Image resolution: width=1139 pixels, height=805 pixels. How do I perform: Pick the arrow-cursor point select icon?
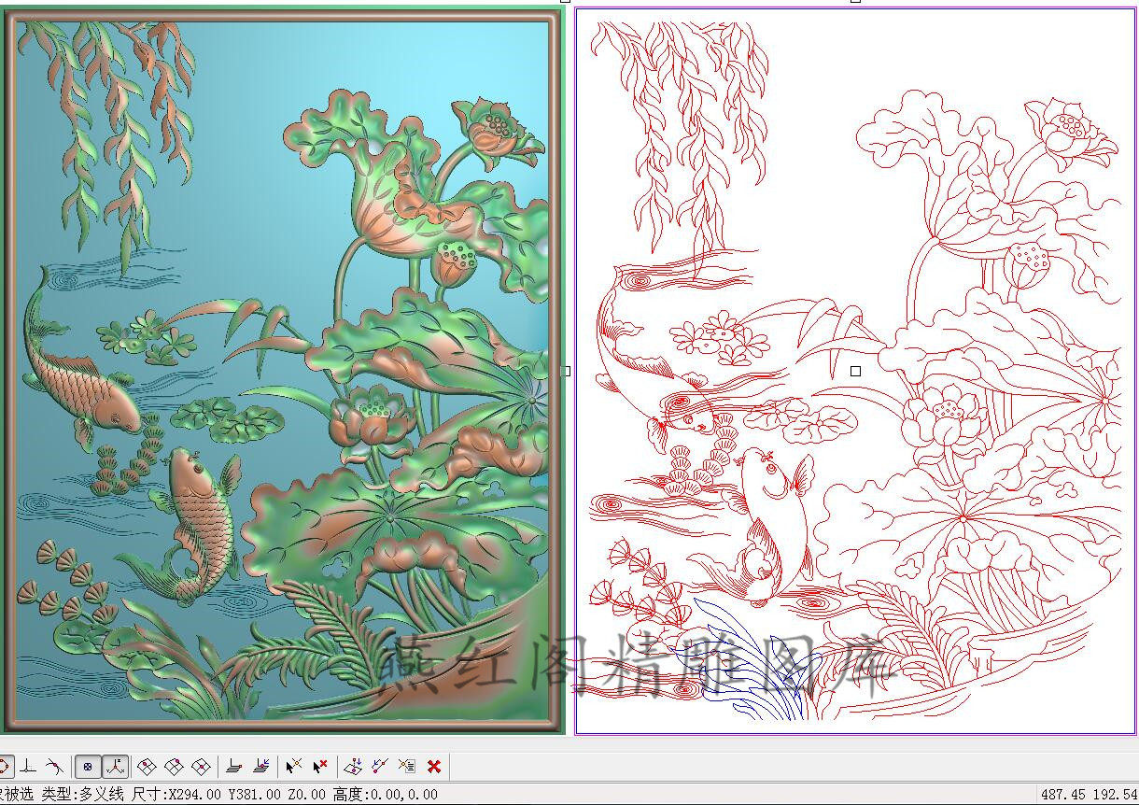coord(294,767)
